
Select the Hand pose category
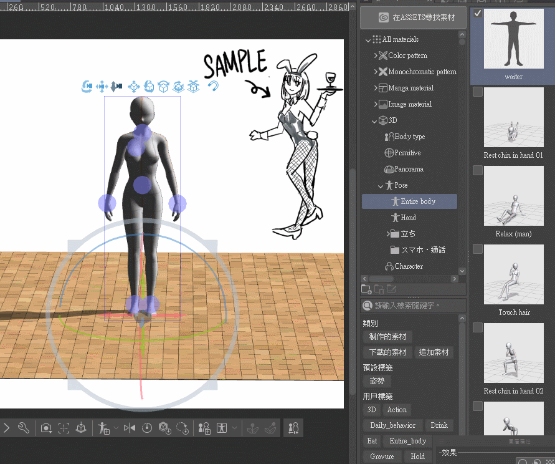click(x=404, y=218)
